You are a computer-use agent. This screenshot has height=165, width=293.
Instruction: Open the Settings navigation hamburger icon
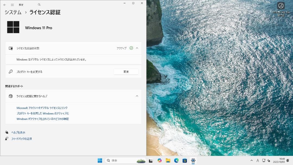12,4
